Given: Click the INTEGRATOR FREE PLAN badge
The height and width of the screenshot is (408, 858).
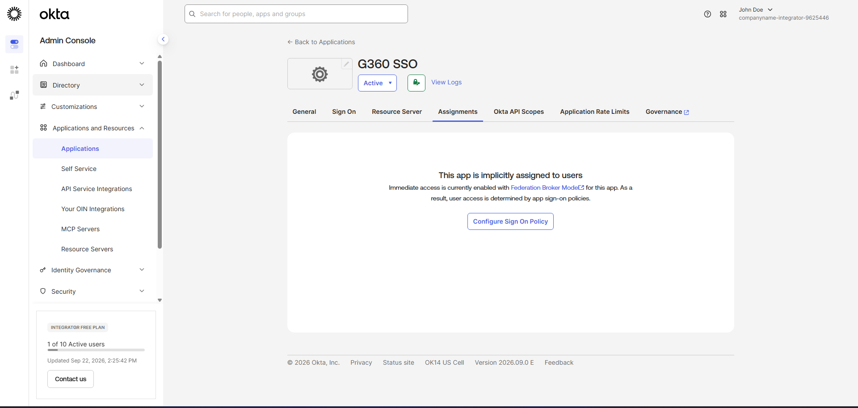Looking at the screenshot, I should [78, 327].
